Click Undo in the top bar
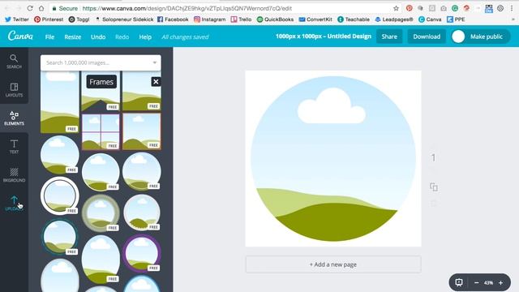Image resolution: width=519 pixels, height=292 pixels. [x=98, y=36]
